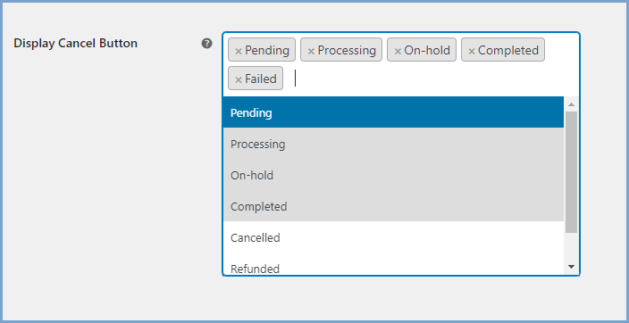Choose Processing from the dropdown list
Image resolution: width=629 pixels, height=323 pixels.
coord(393,144)
